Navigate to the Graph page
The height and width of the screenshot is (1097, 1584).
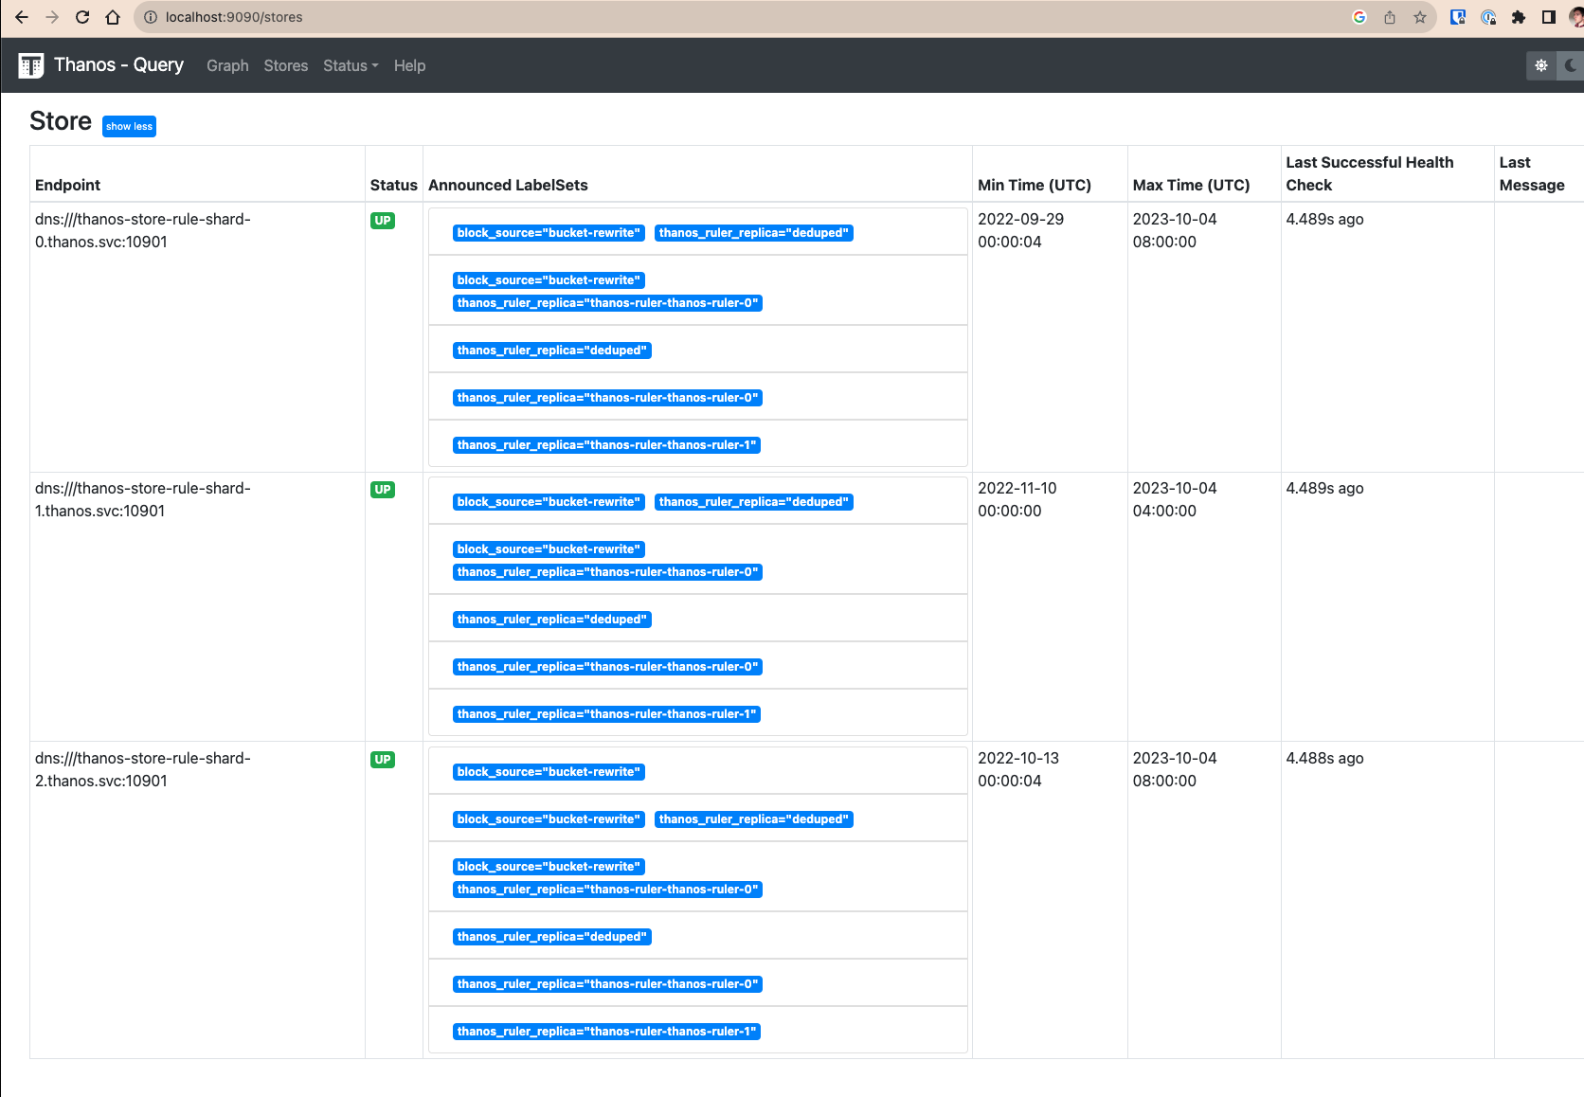tap(227, 65)
